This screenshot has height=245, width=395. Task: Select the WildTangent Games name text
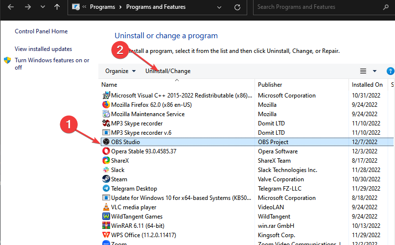coord(137,217)
